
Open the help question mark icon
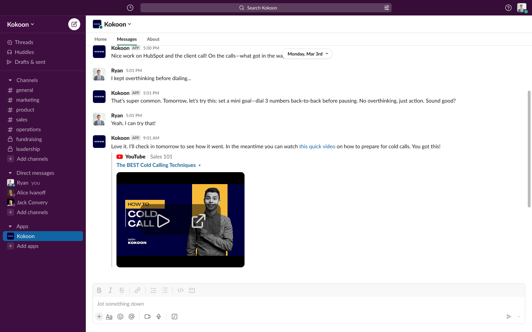[x=508, y=8]
